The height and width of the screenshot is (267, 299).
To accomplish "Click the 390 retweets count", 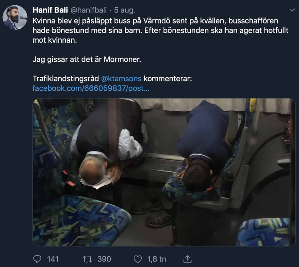I will 104,259.
